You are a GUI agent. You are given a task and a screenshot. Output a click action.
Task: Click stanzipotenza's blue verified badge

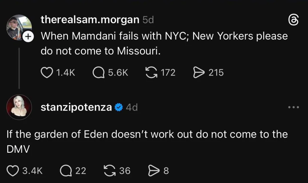119,108
